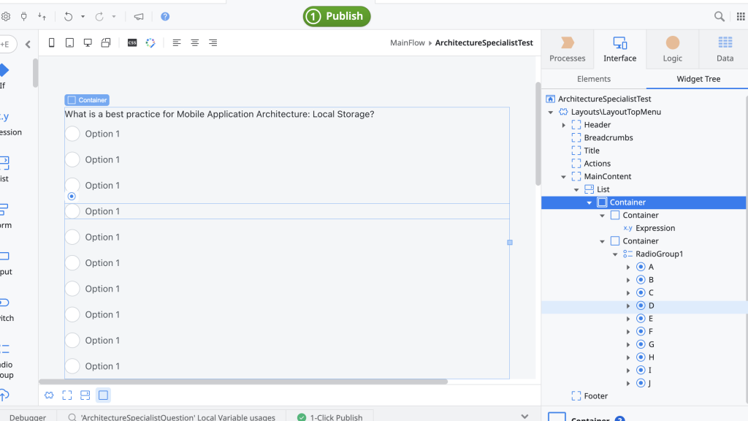
Task: Open the Elements tab
Action: 593,79
